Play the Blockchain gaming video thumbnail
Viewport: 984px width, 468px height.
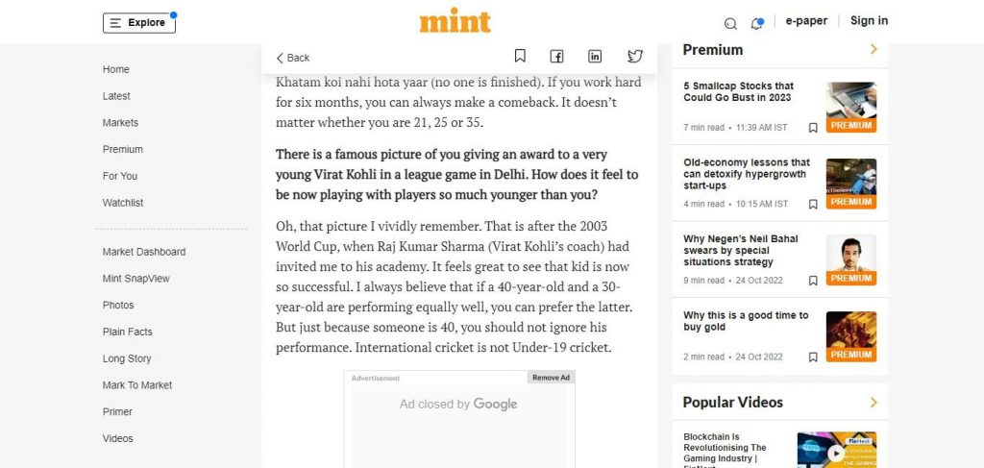tap(837, 450)
